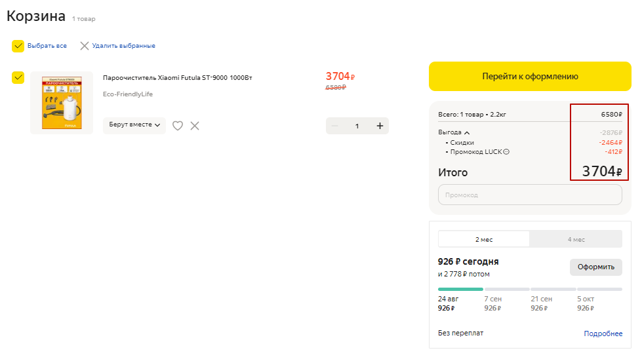
Task: Open the 'Берут вместе' dropdown
Action: coord(134,125)
